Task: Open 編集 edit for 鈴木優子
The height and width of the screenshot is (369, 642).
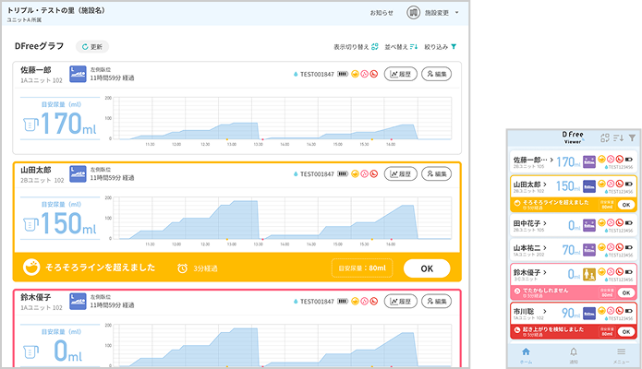Action: click(x=436, y=301)
